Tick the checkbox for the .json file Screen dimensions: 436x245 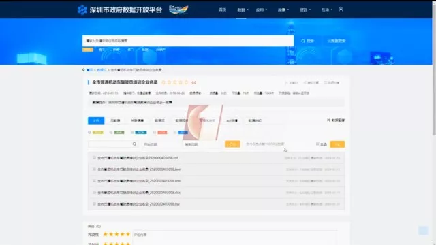[x=94, y=169]
